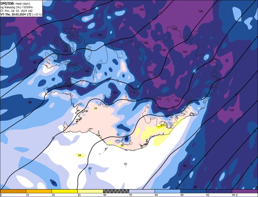Click the 'DMI/IGB: Hæð (dam)' title line
The height and width of the screenshot is (197, 258).
pyautogui.click(x=15, y=3)
